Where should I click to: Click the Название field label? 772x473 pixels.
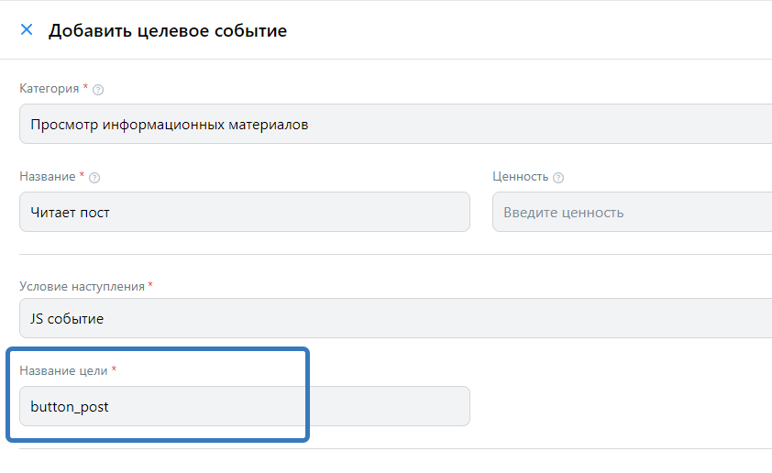[x=48, y=177]
